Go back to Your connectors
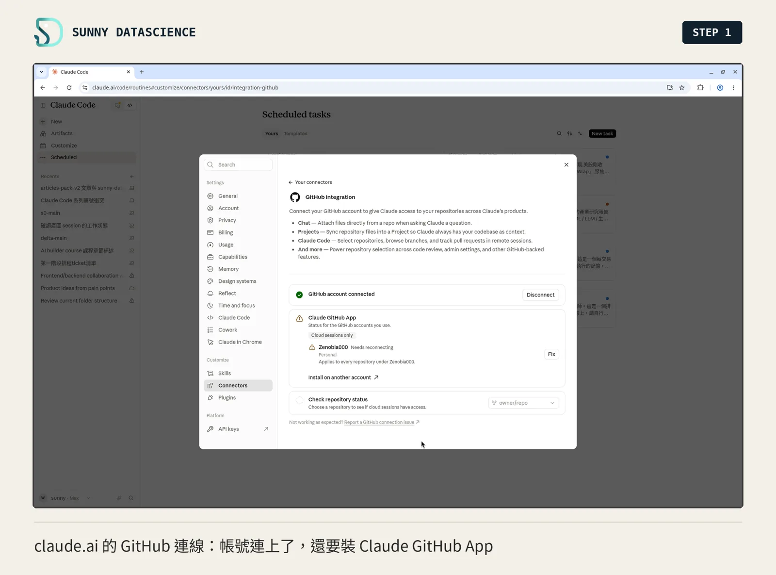The width and height of the screenshot is (776, 575). click(310, 182)
